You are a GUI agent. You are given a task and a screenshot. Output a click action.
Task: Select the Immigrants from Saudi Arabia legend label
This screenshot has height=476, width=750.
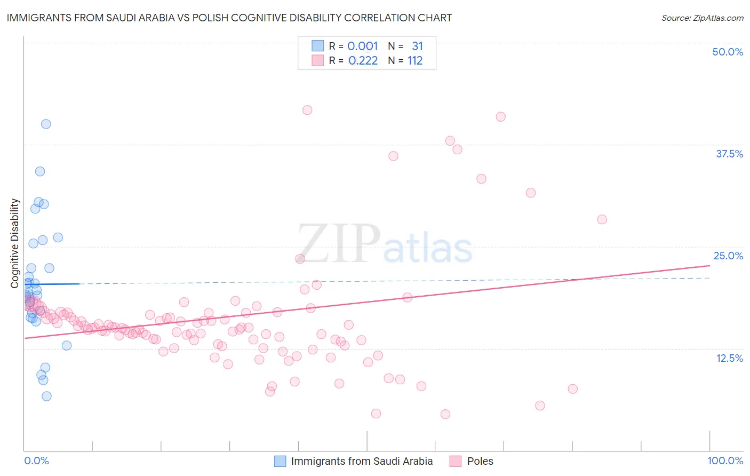click(x=362, y=461)
